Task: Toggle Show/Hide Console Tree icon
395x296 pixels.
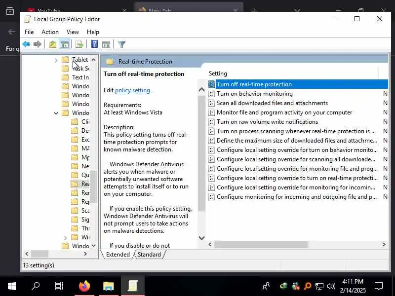Action: coord(64,44)
